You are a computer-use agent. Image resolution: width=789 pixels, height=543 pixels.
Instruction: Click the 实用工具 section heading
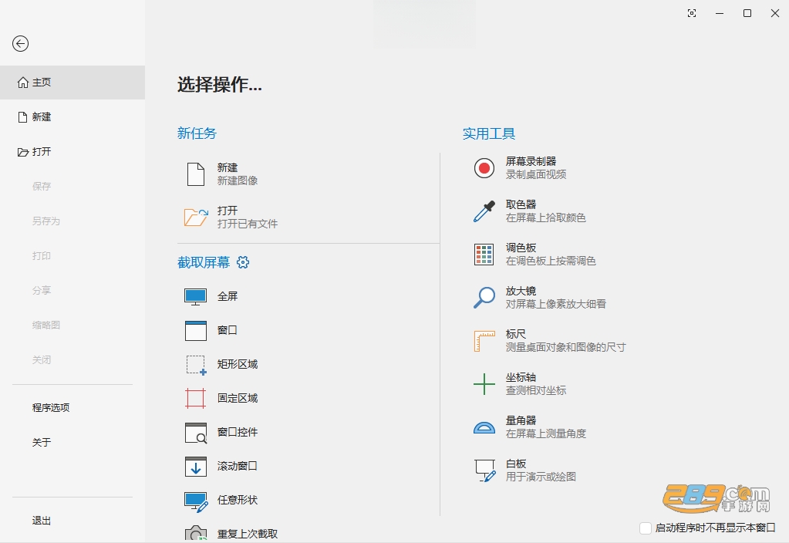[489, 134]
